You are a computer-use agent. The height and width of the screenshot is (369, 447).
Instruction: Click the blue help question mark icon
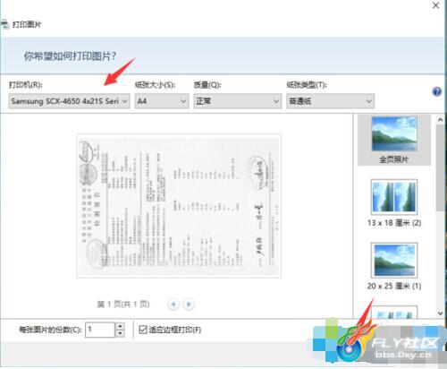tap(437, 91)
